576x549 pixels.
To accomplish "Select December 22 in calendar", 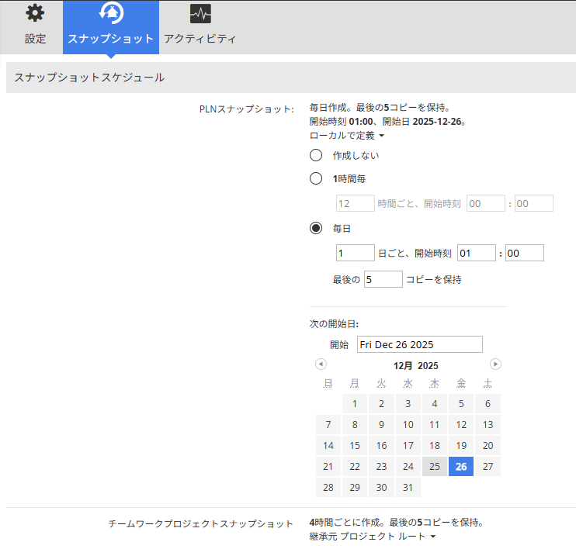I will pos(355,467).
